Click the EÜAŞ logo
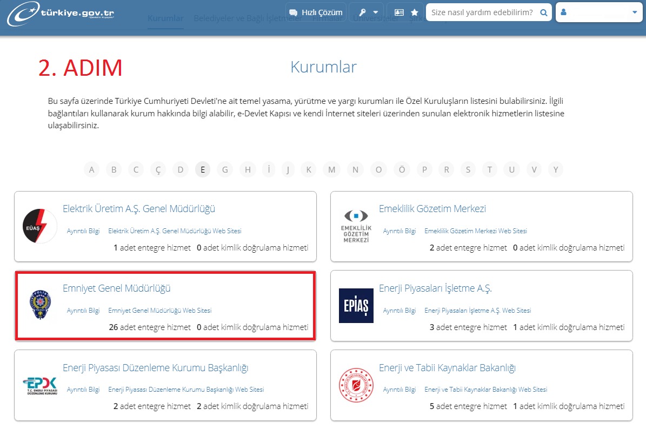 pyautogui.click(x=40, y=226)
